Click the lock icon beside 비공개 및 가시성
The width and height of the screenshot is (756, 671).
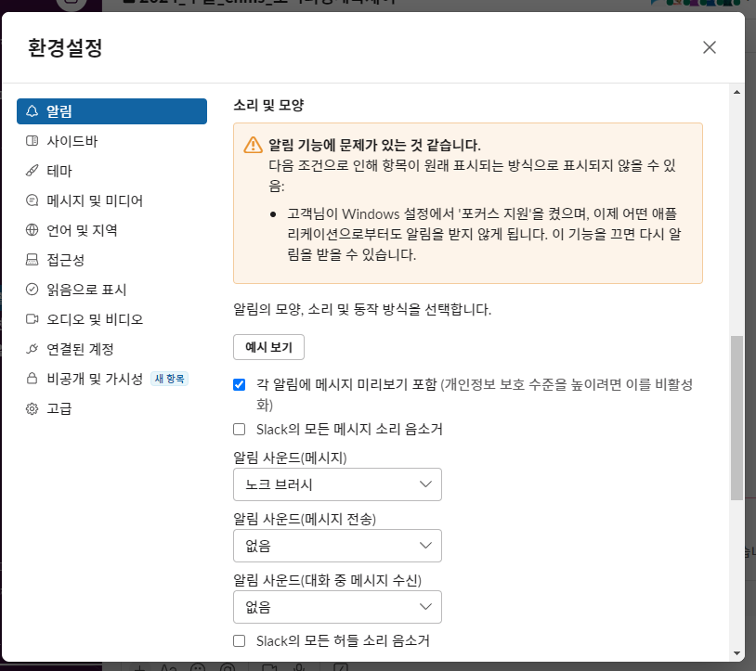[x=32, y=379]
